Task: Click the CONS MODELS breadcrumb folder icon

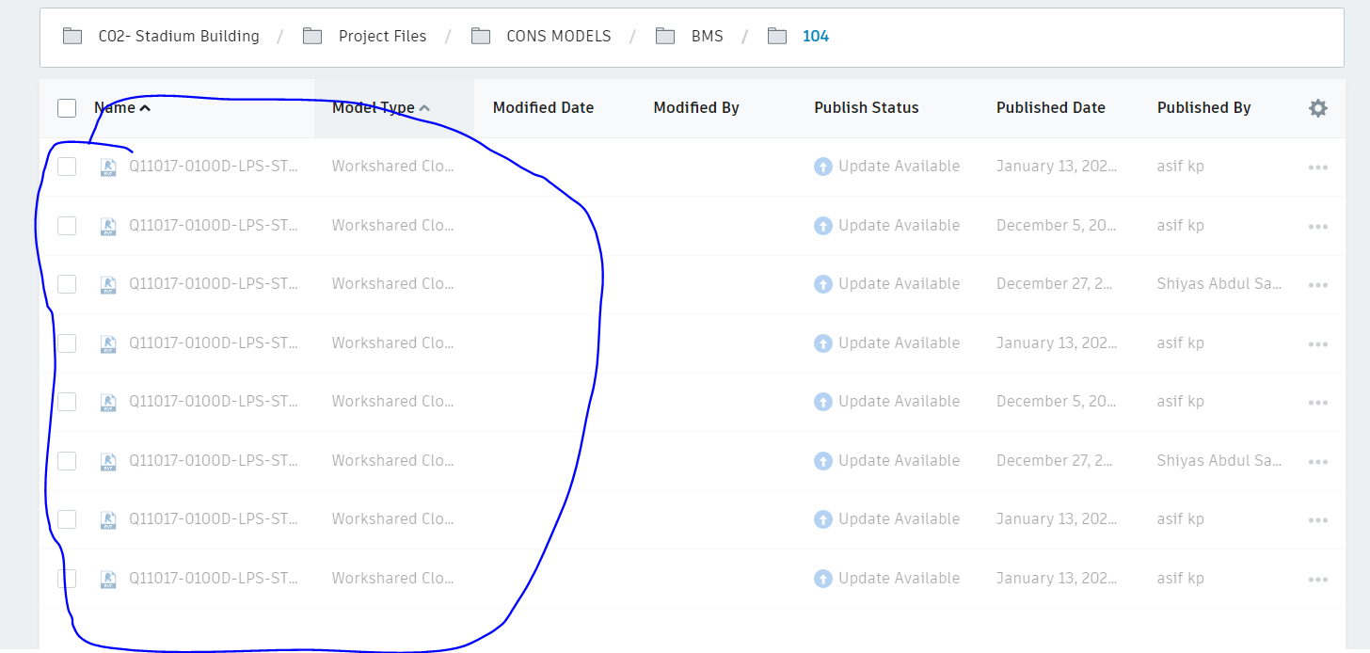Action: 481,37
